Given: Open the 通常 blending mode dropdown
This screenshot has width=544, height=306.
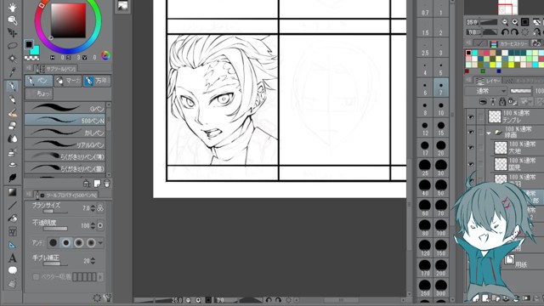Looking at the screenshot, I should click(486, 91).
